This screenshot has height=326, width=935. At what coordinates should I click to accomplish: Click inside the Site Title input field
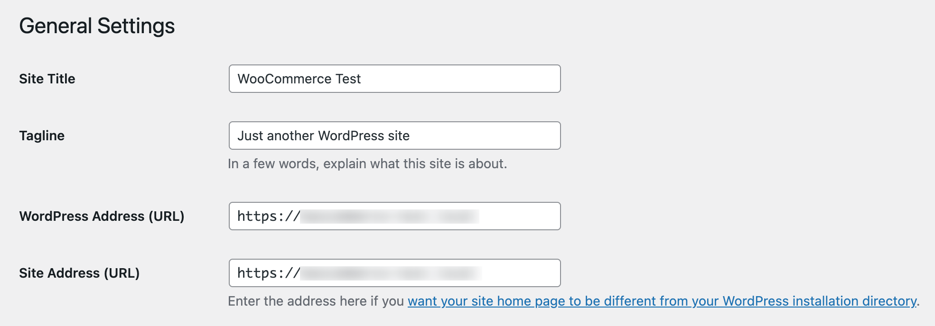click(394, 79)
